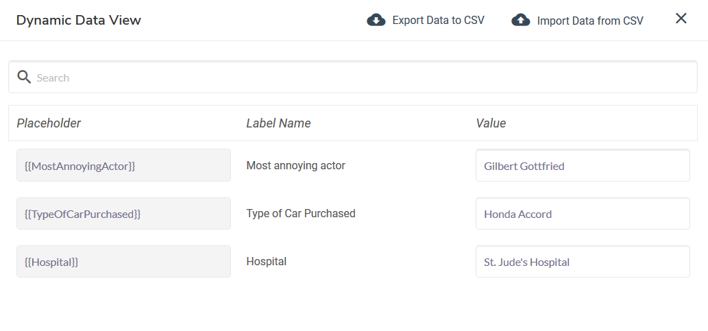Image resolution: width=708 pixels, height=331 pixels.
Task: Click the magnifying glass search icon
Action: point(24,77)
